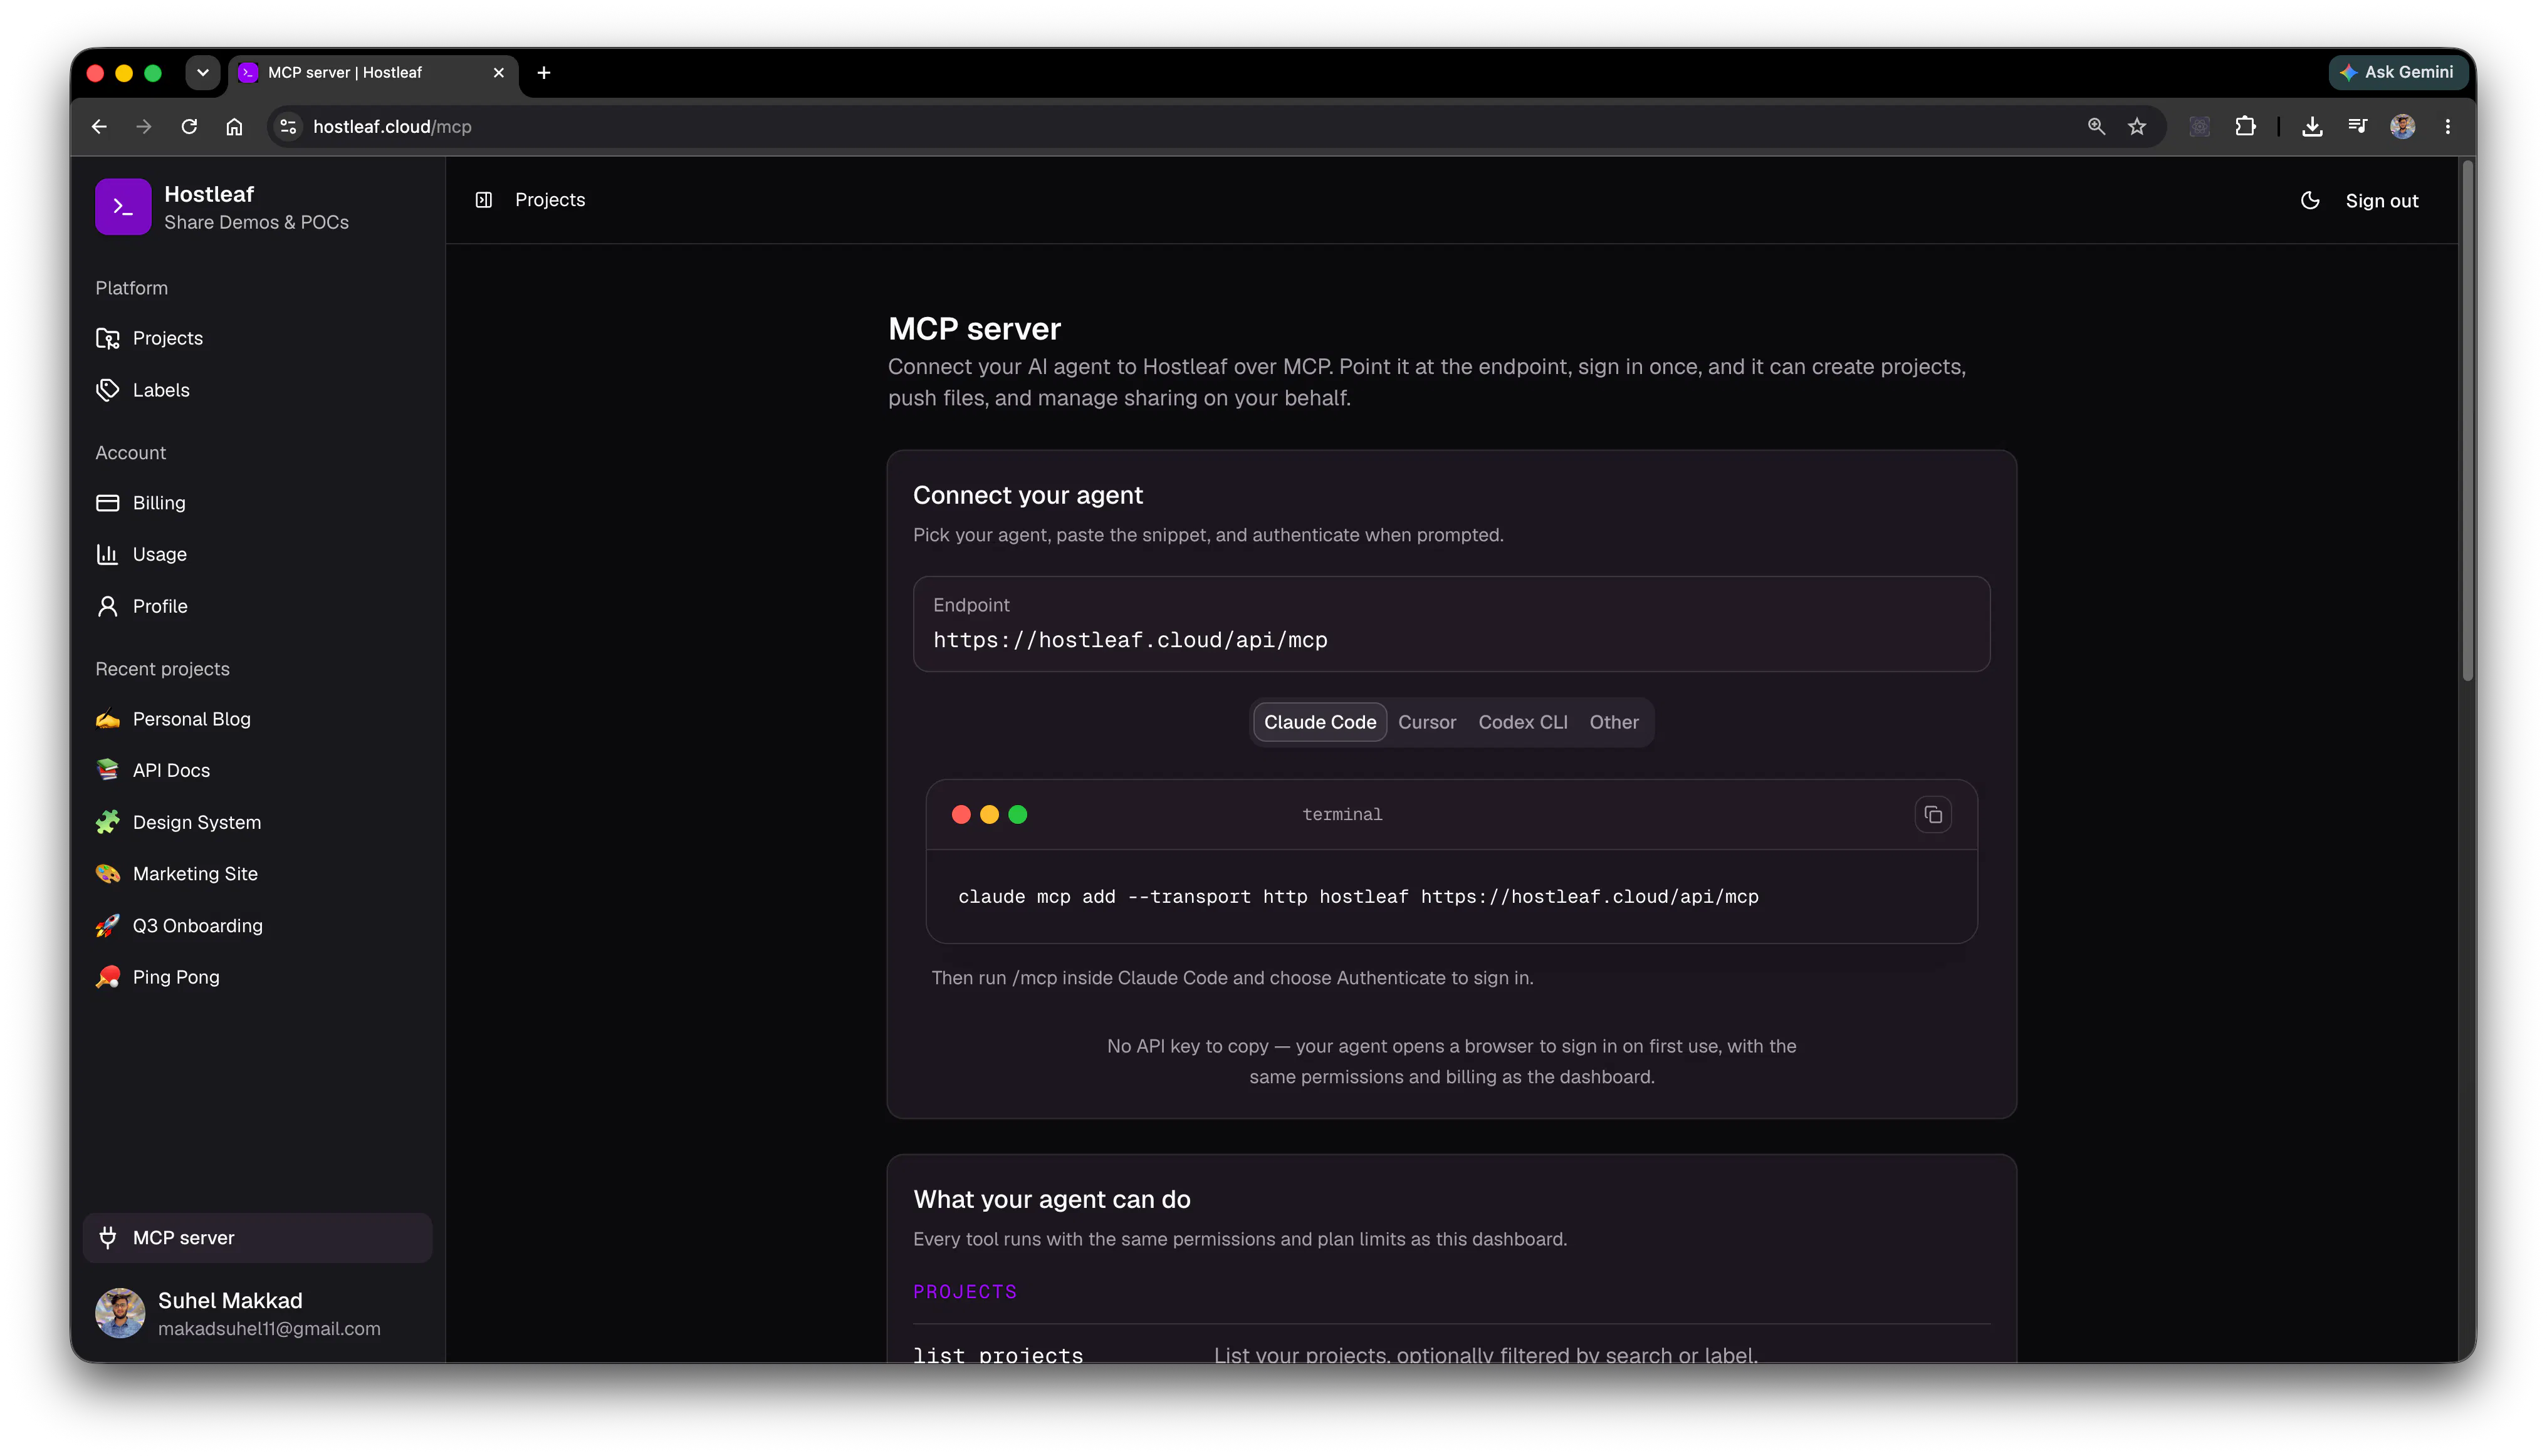
Task: Open a new browser tab
Action: click(x=544, y=73)
